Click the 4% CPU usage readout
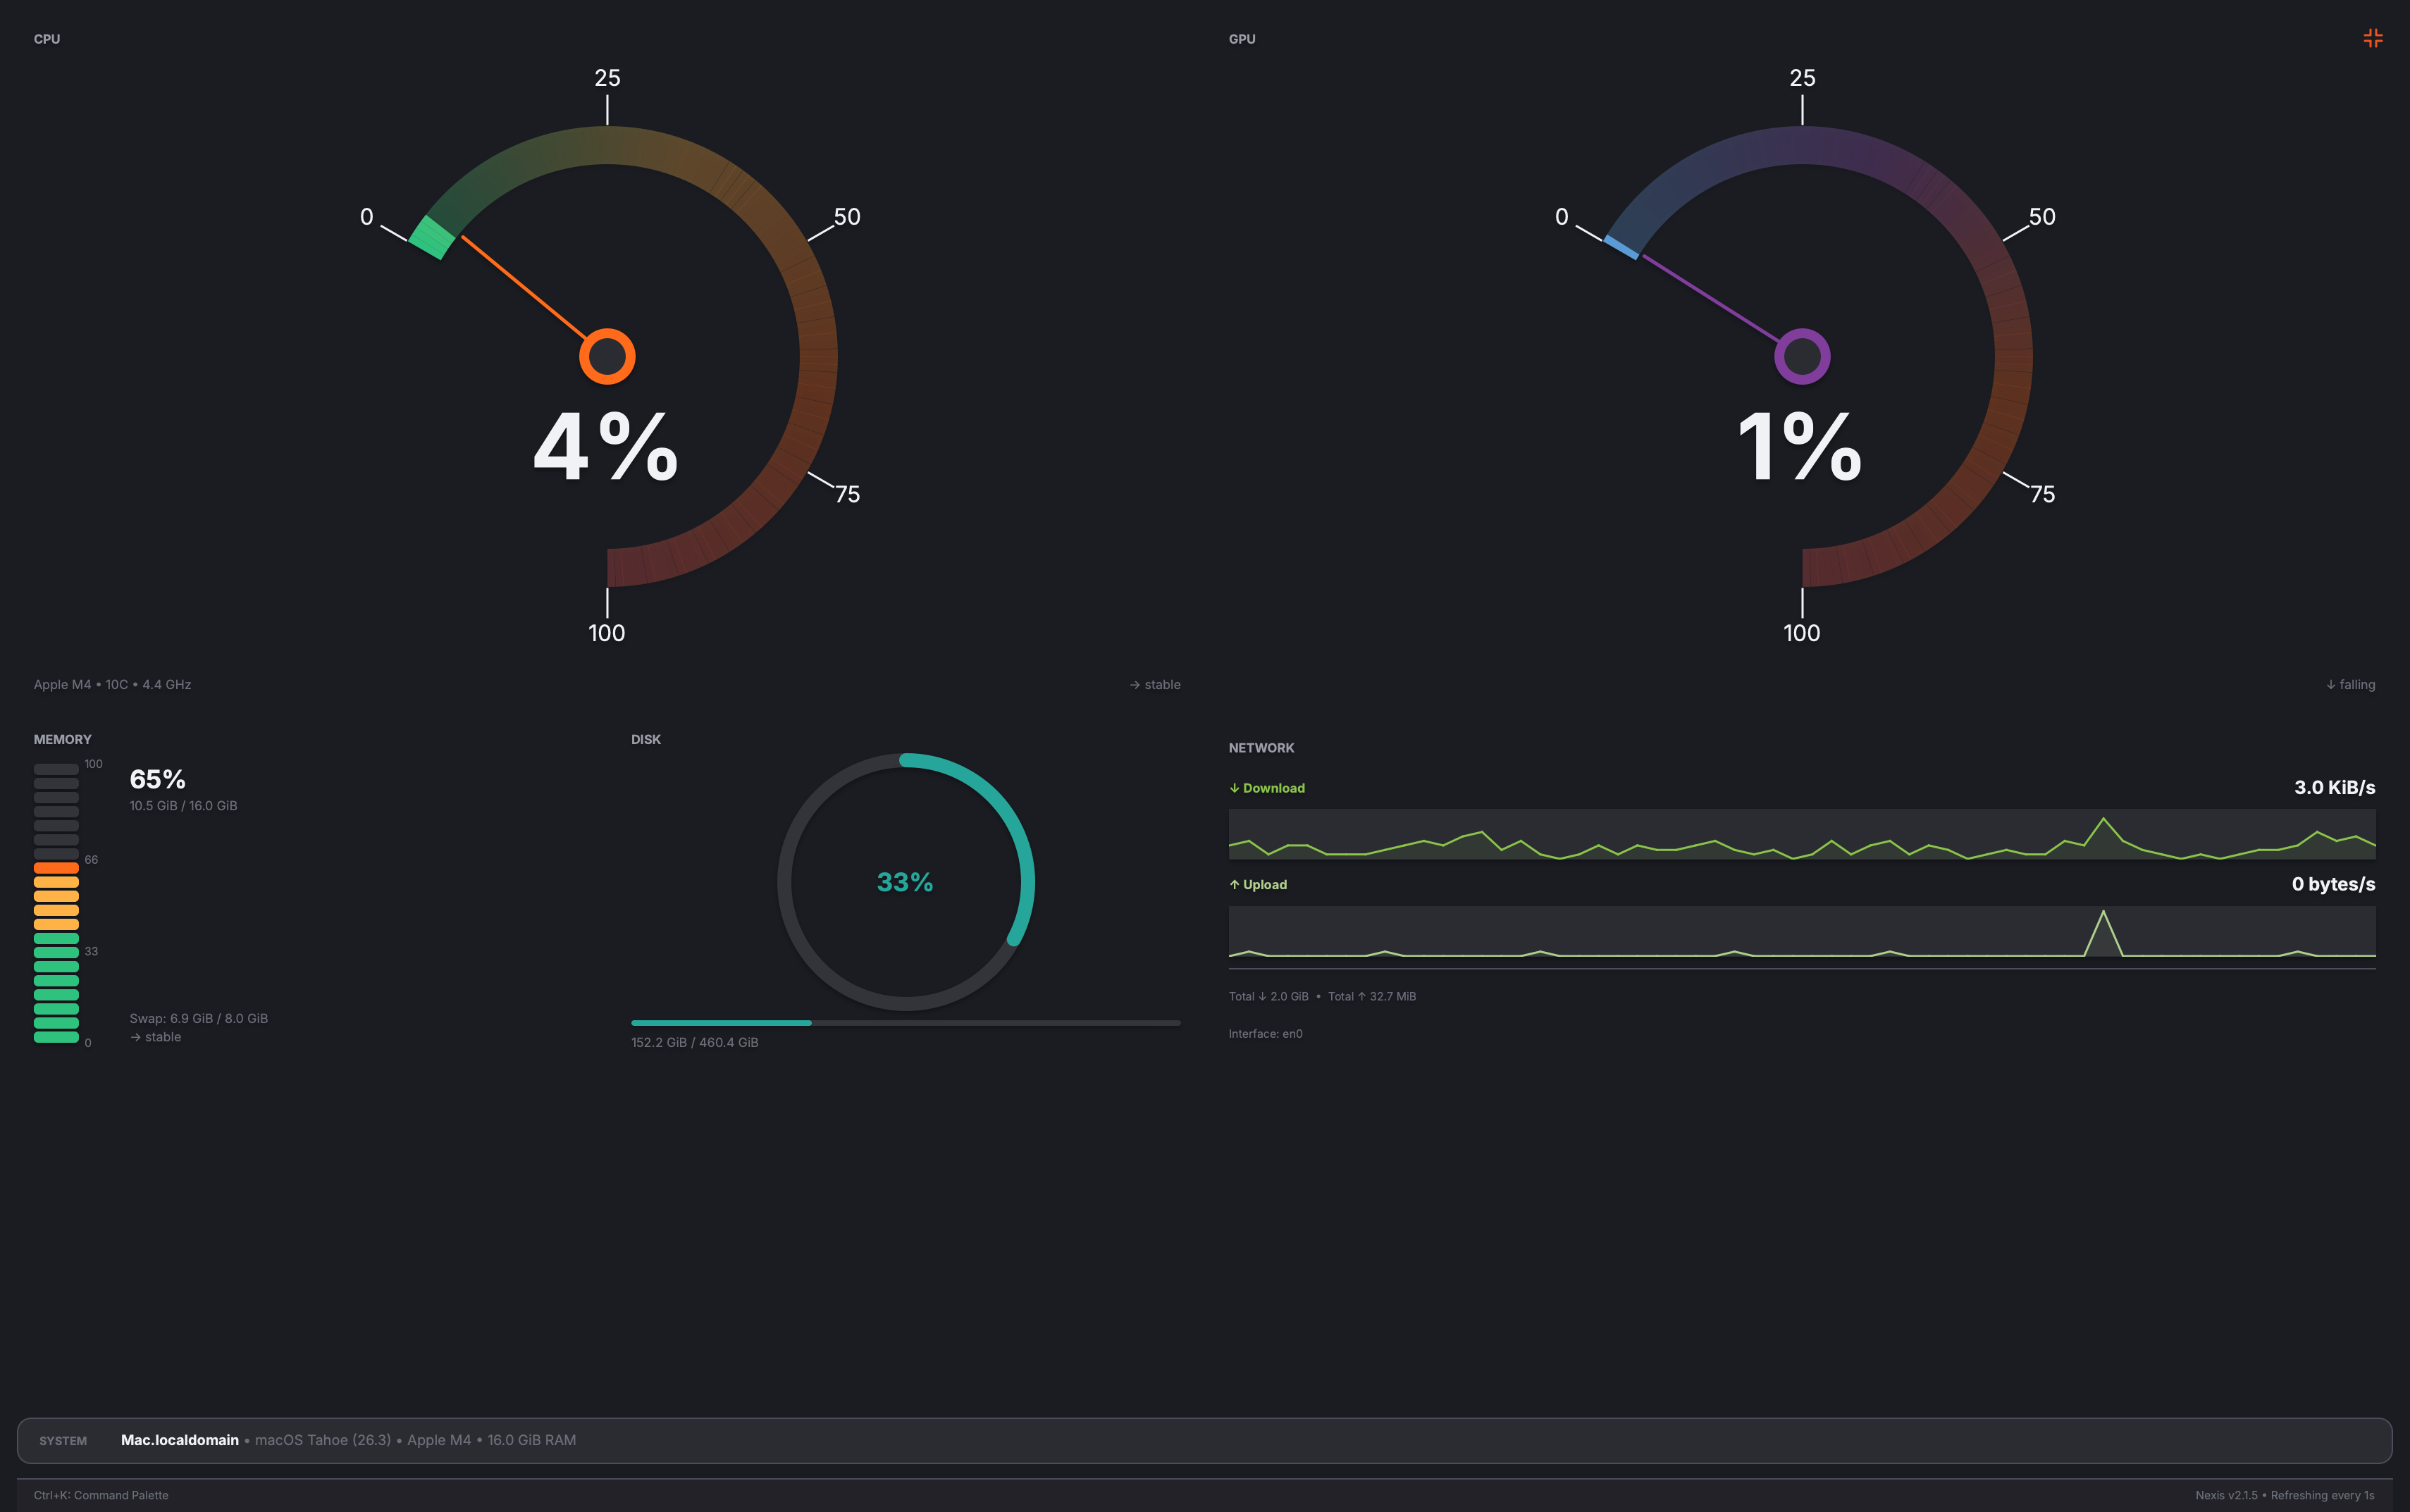The width and height of the screenshot is (2410, 1512). tap(606, 447)
